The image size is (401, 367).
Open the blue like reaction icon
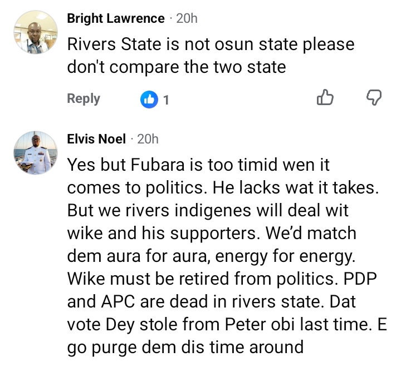149,100
